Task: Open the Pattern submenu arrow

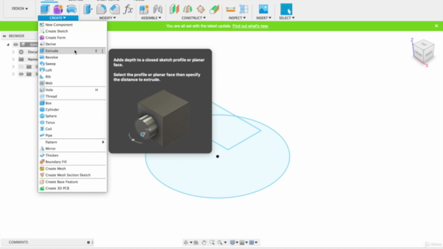Action: point(103,142)
